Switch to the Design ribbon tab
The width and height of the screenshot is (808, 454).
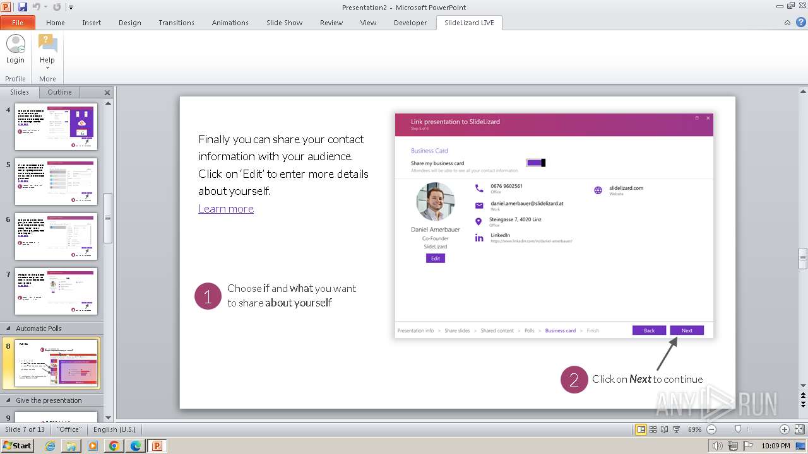click(x=130, y=23)
